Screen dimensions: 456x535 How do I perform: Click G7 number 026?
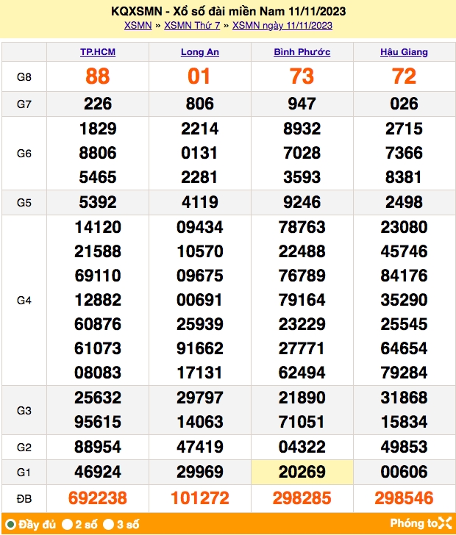[404, 104]
